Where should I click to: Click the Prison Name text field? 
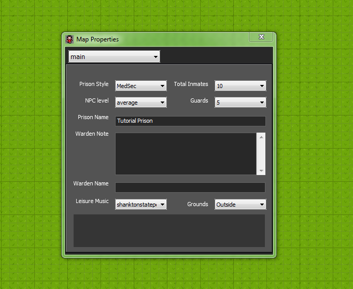click(190, 121)
